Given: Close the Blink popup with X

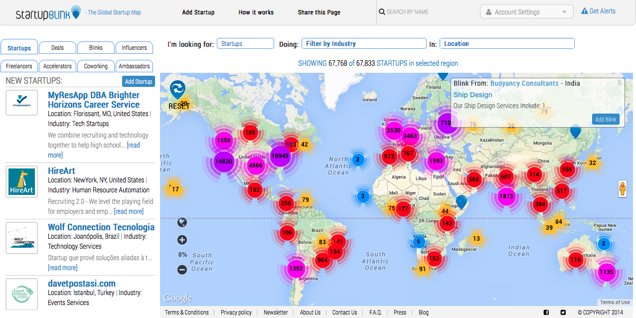Looking at the screenshot, I should point(619,83).
